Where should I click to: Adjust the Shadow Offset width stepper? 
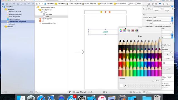pos(162,9)
